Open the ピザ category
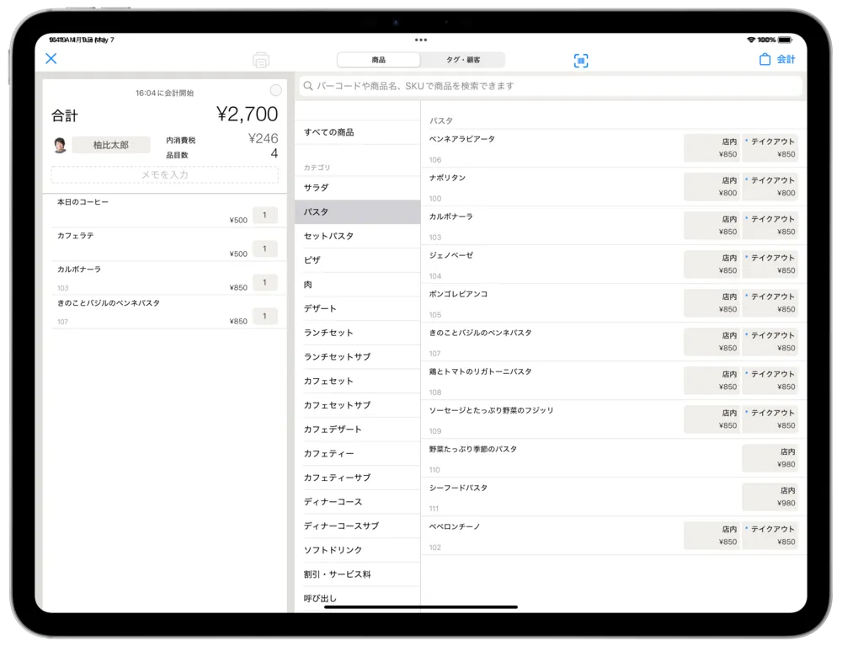This screenshot has width=842, height=646. click(357, 260)
